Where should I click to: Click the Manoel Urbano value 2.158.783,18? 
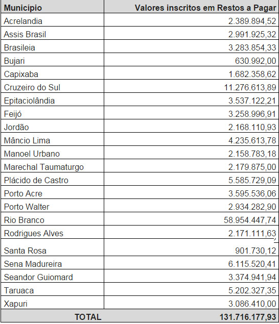(252, 154)
